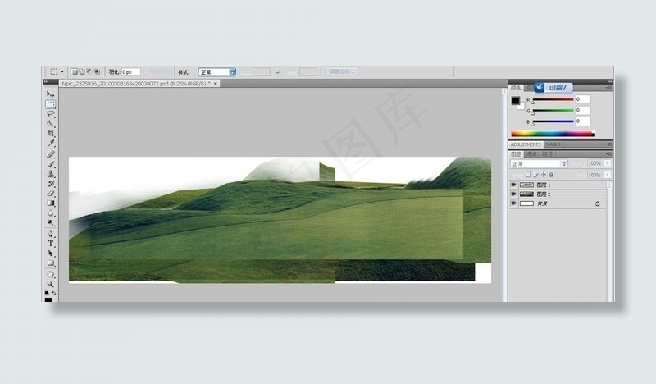Choose Add to Selection mode
The height and width of the screenshot is (384, 656).
[82, 71]
